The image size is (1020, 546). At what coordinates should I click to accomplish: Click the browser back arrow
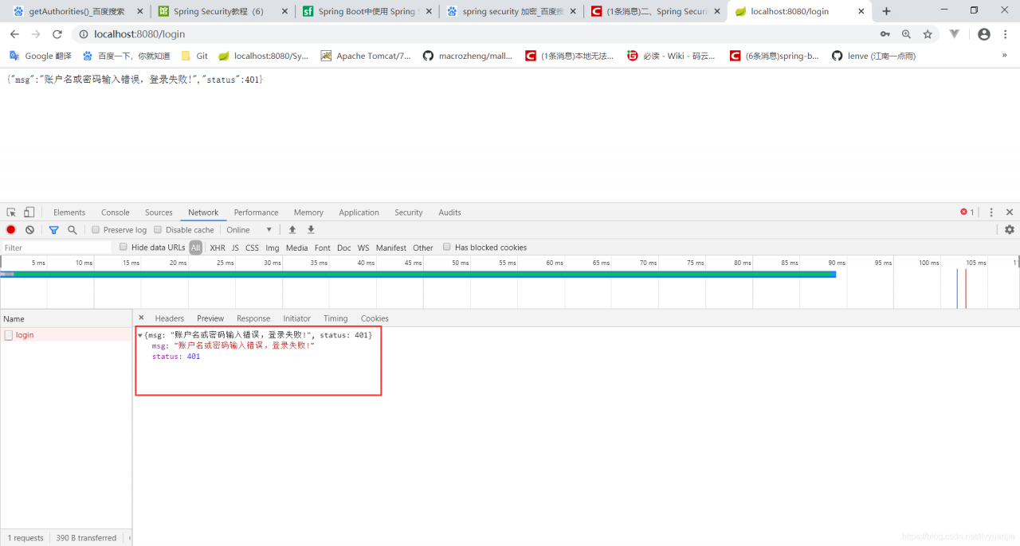(x=14, y=34)
